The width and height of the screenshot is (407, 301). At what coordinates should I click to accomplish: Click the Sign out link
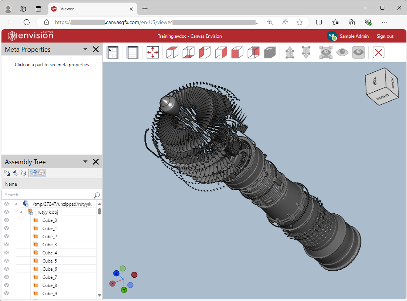coord(385,36)
